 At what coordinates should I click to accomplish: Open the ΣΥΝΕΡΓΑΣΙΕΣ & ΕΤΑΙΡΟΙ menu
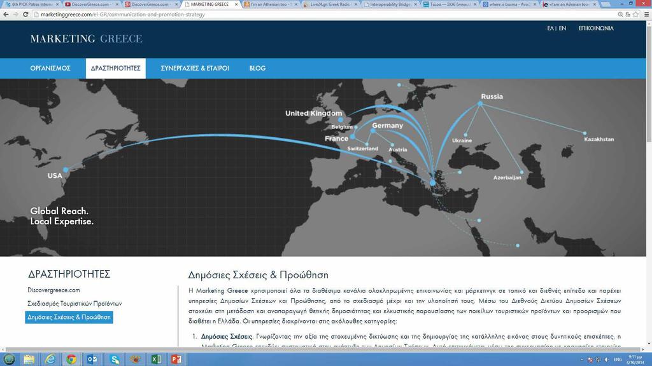coord(195,69)
